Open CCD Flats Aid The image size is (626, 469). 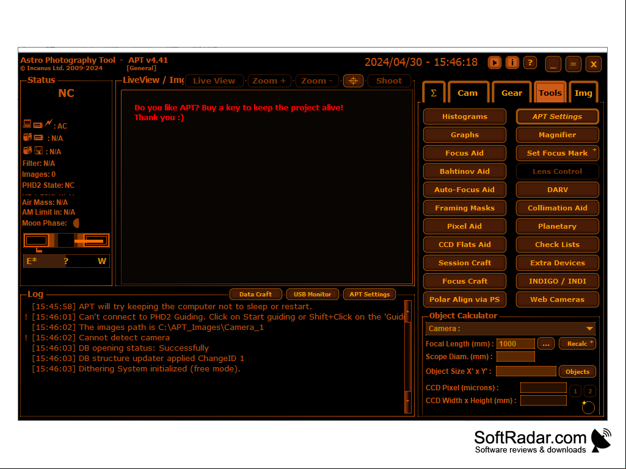465,245
